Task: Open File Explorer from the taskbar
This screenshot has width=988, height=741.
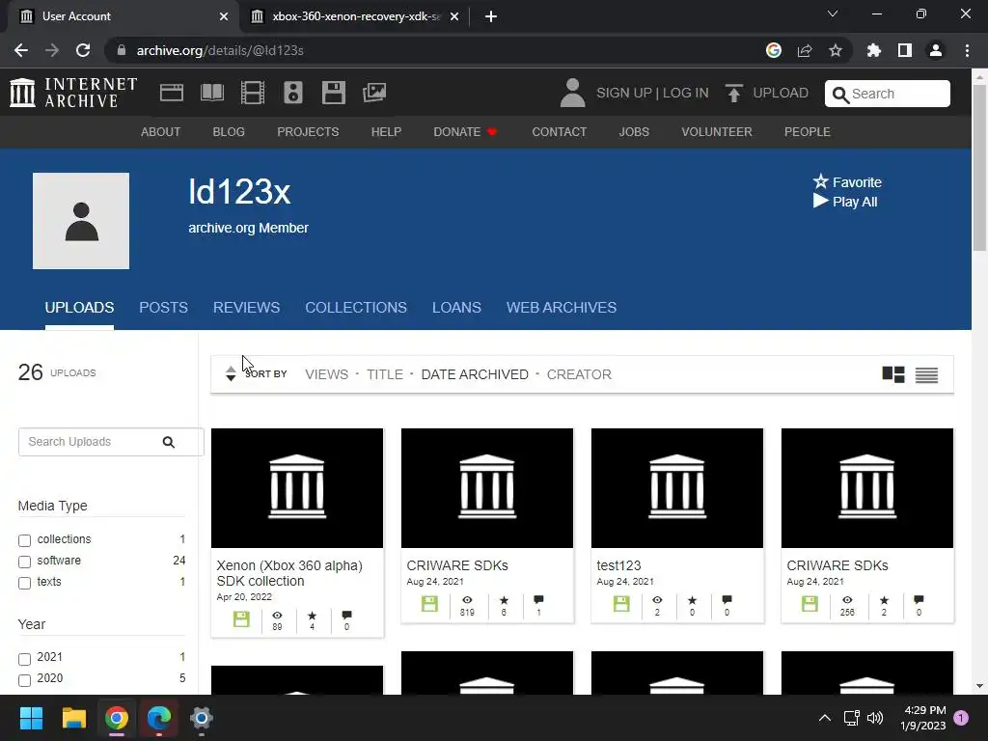Action: point(73,718)
